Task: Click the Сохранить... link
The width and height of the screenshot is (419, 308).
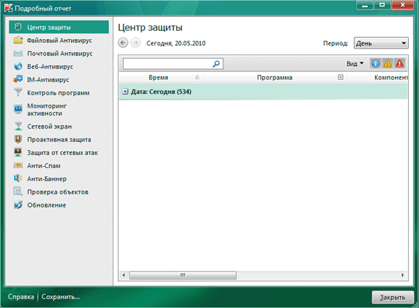Action: (x=61, y=297)
